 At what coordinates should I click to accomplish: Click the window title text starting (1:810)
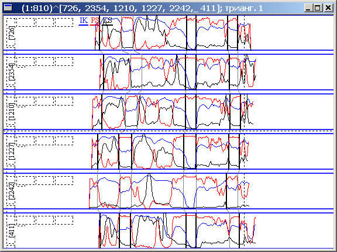(x=142, y=8)
